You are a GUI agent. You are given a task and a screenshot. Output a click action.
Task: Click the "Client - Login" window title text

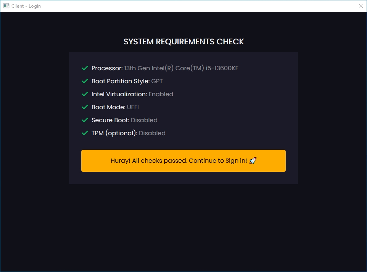(x=26, y=6)
